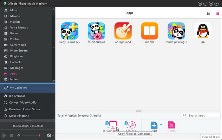Switch to thumbnail grid view
Viewport: 222px width, 140px height.
point(217,13)
